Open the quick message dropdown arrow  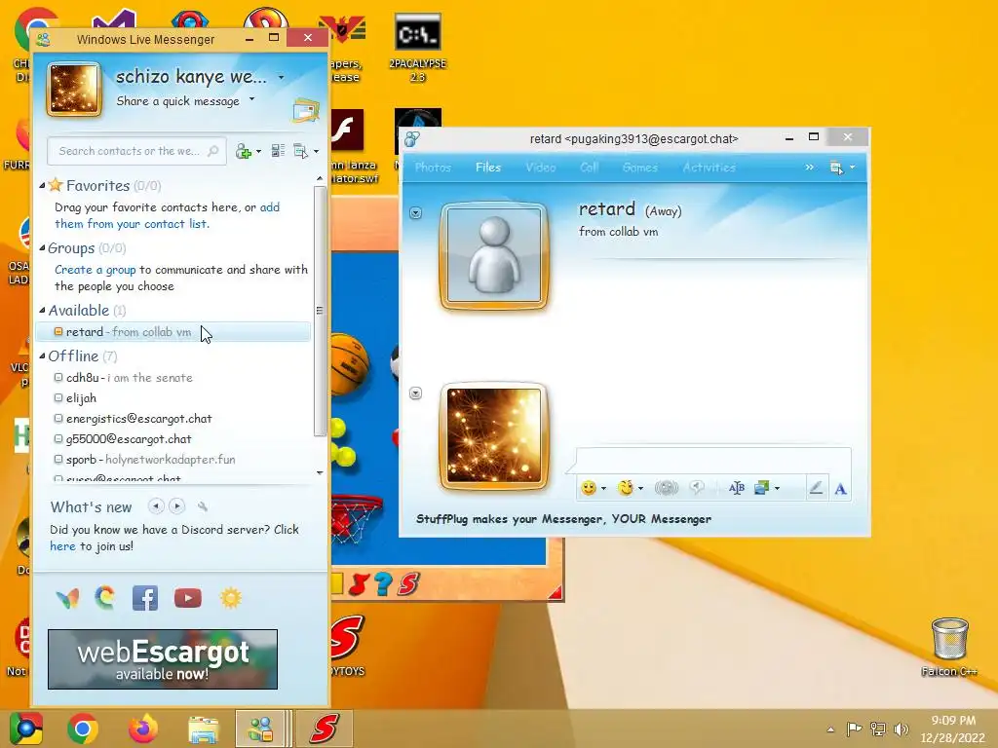pyautogui.click(x=252, y=99)
